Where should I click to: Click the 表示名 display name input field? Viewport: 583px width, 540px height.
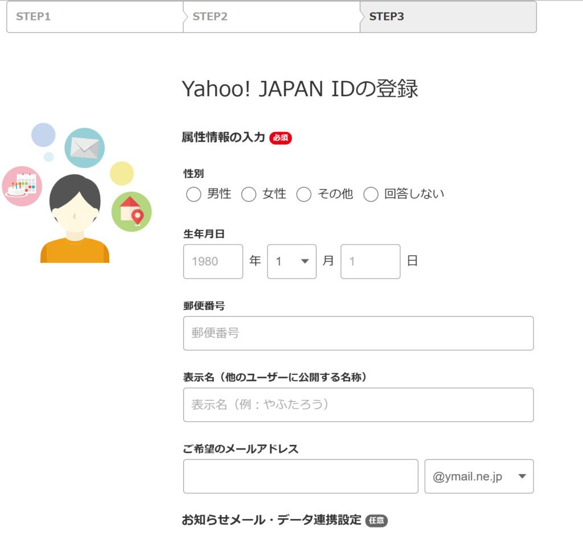(x=358, y=405)
